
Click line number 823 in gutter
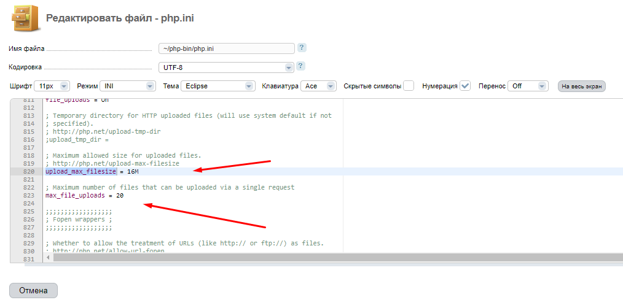[x=28, y=196]
